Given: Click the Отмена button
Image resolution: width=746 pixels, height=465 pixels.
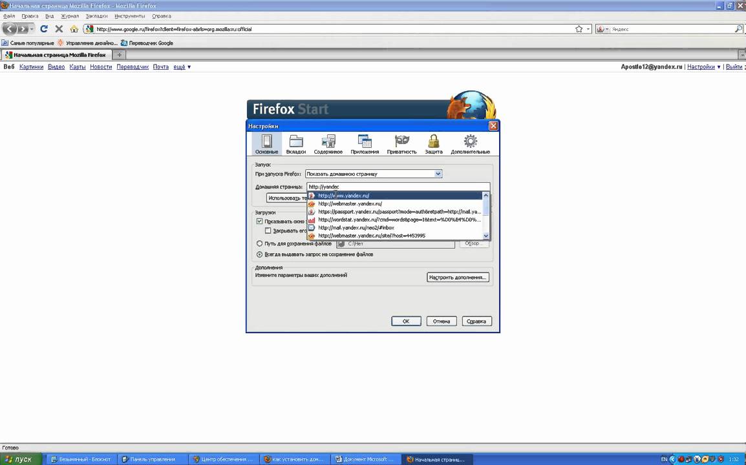Looking at the screenshot, I should pyautogui.click(x=442, y=322).
